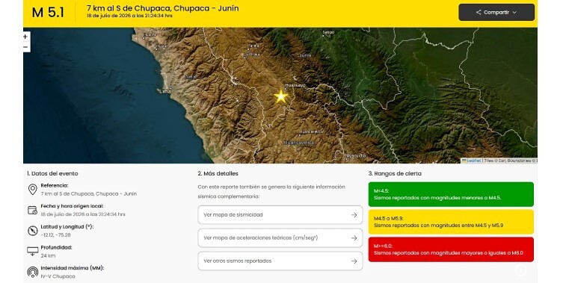Screen dimensions: 563x283
Task: Click the yellow epicenter star on map
Action: 281,96
